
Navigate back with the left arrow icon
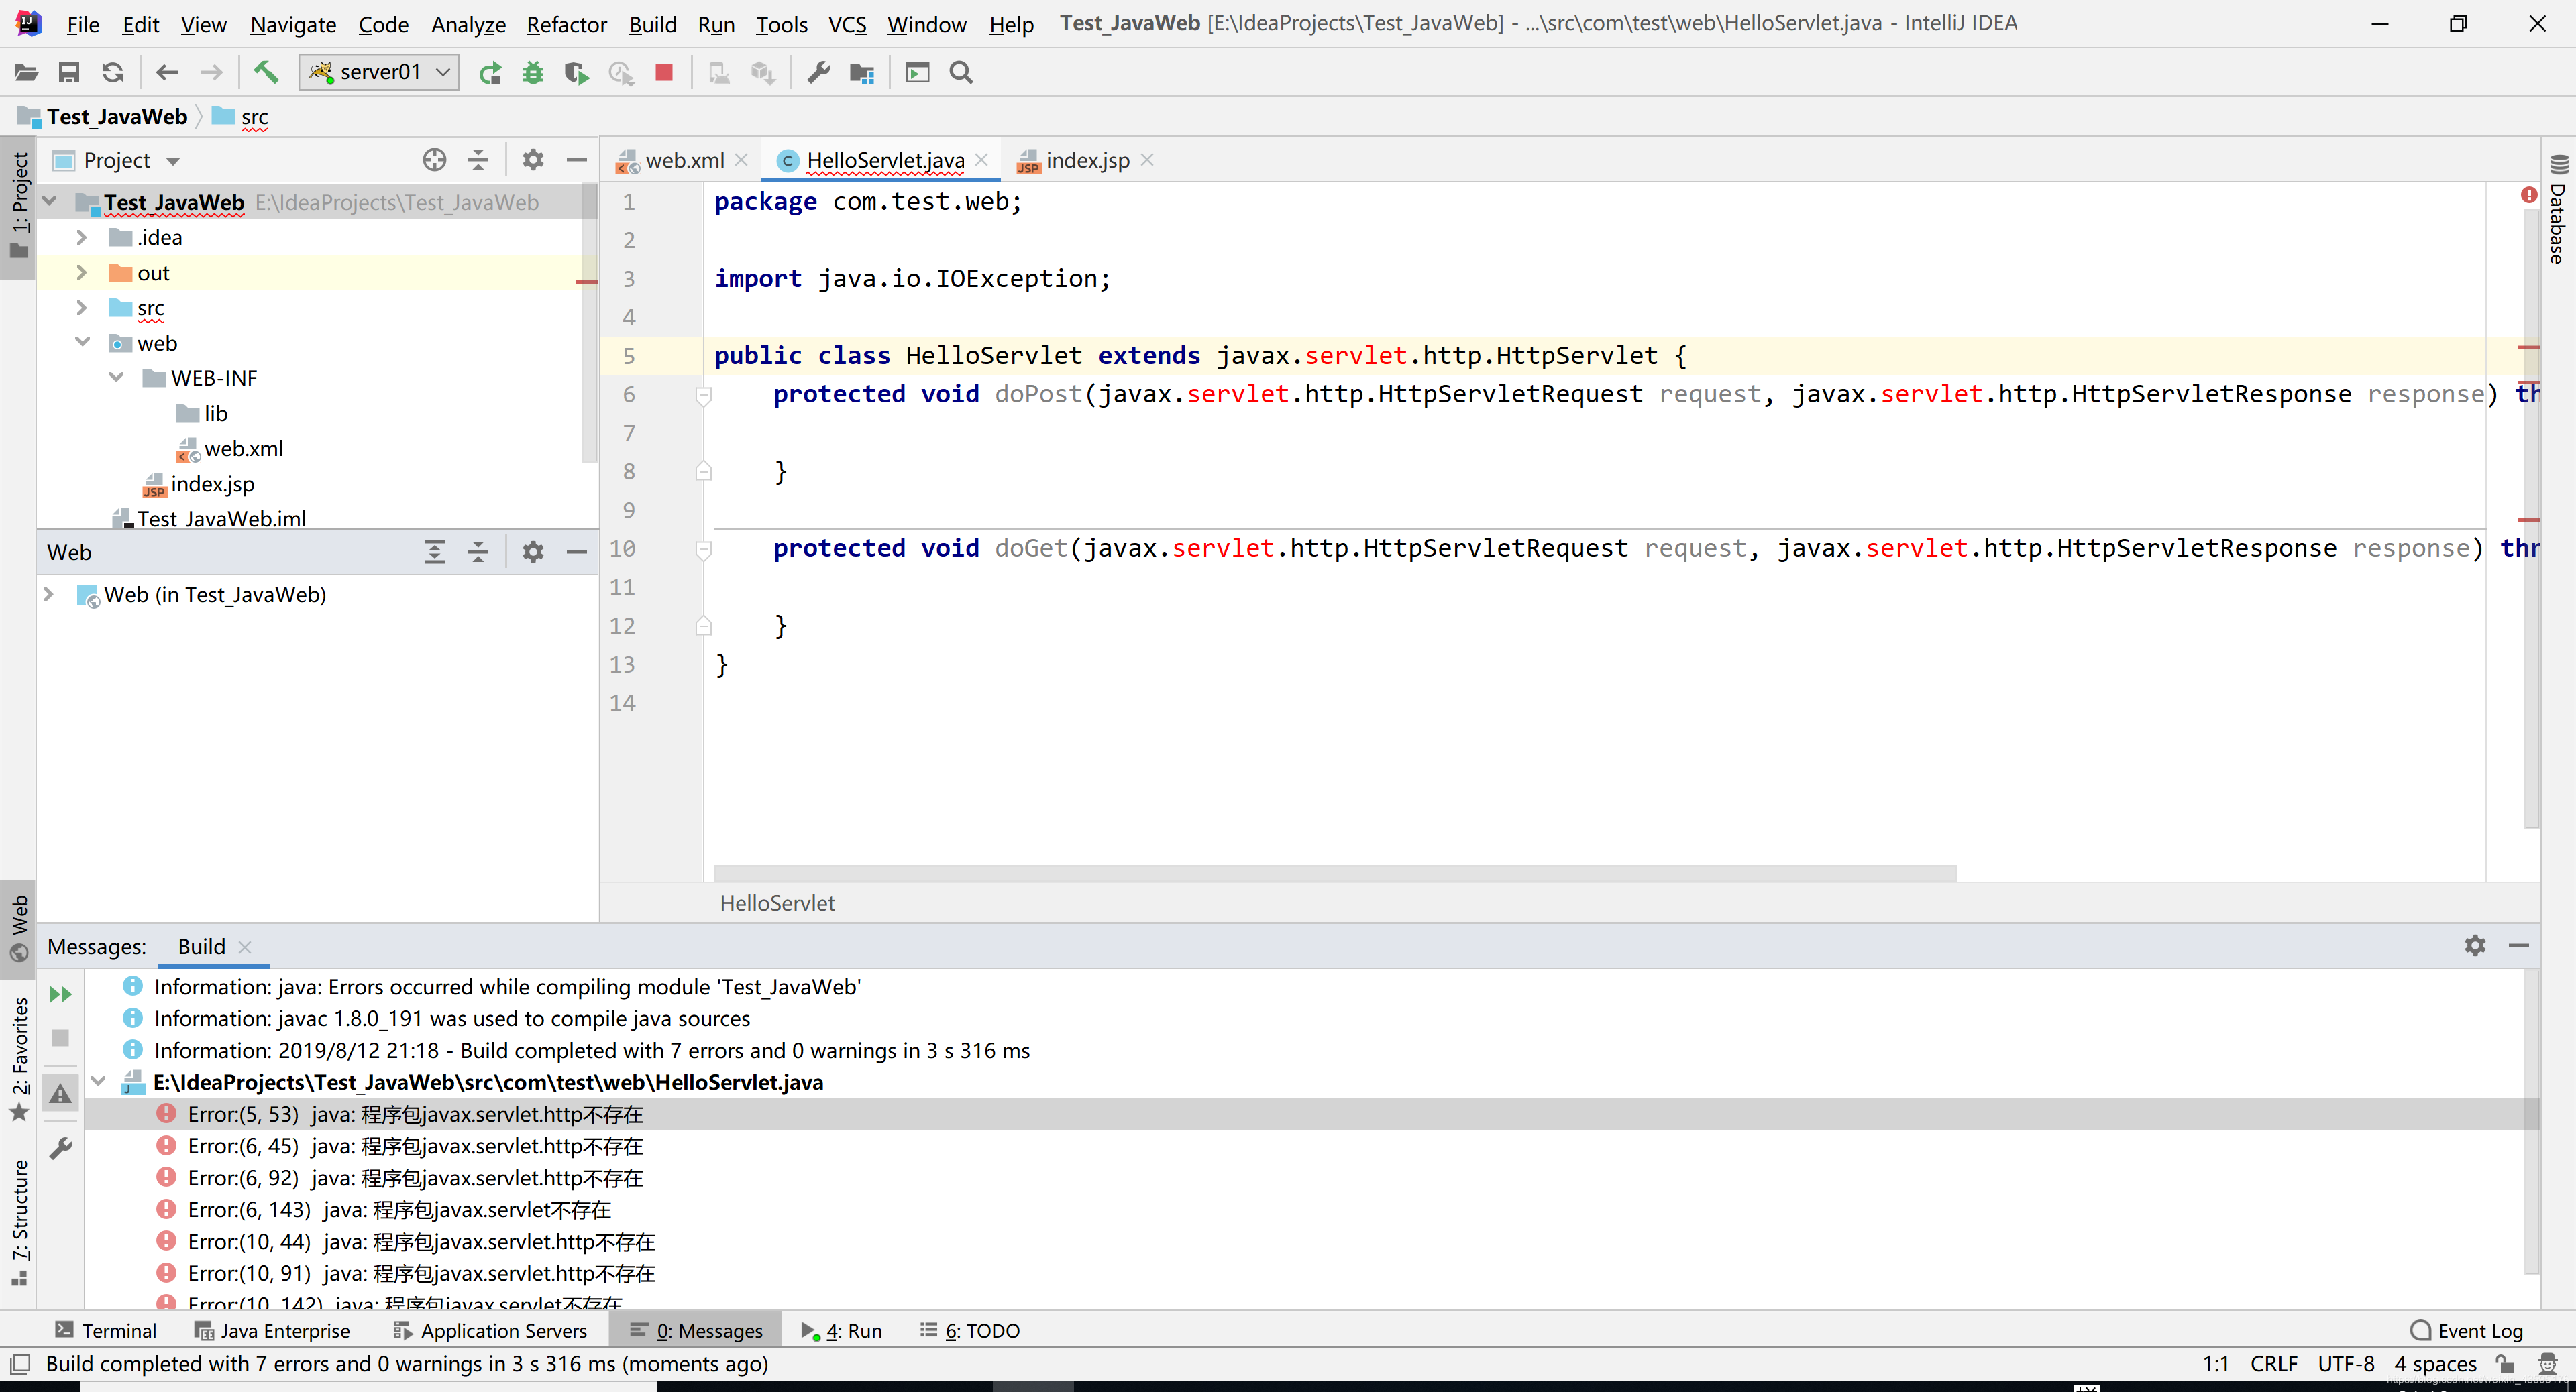pos(167,72)
